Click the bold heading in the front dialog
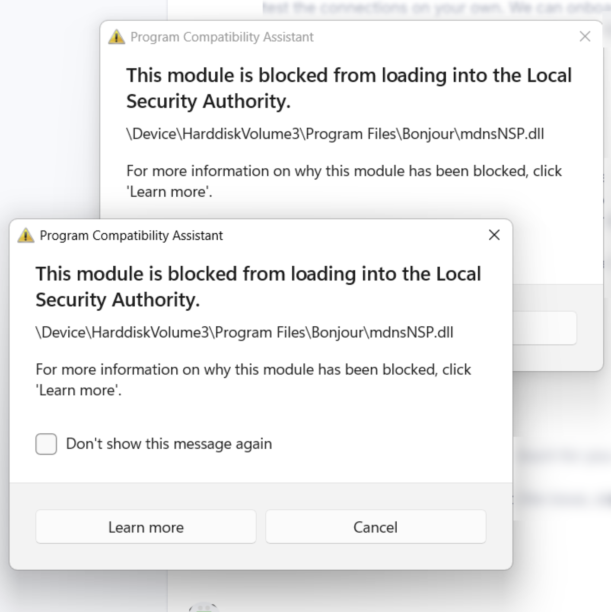 (x=258, y=287)
